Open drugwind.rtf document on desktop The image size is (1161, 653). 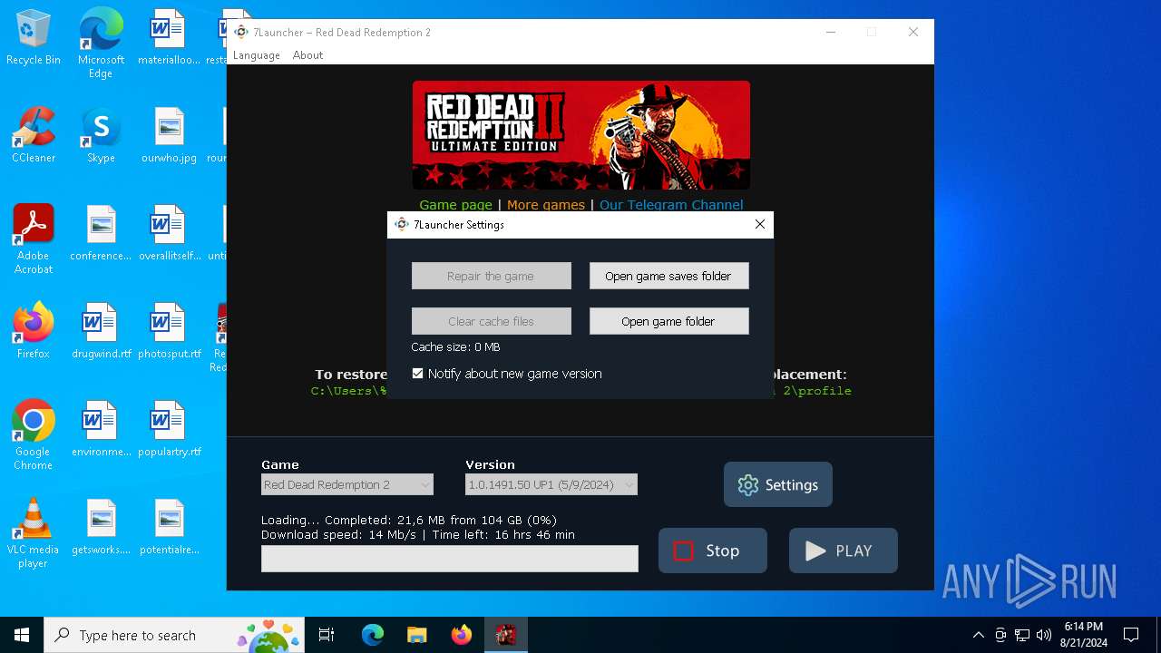(x=101, y=331)
